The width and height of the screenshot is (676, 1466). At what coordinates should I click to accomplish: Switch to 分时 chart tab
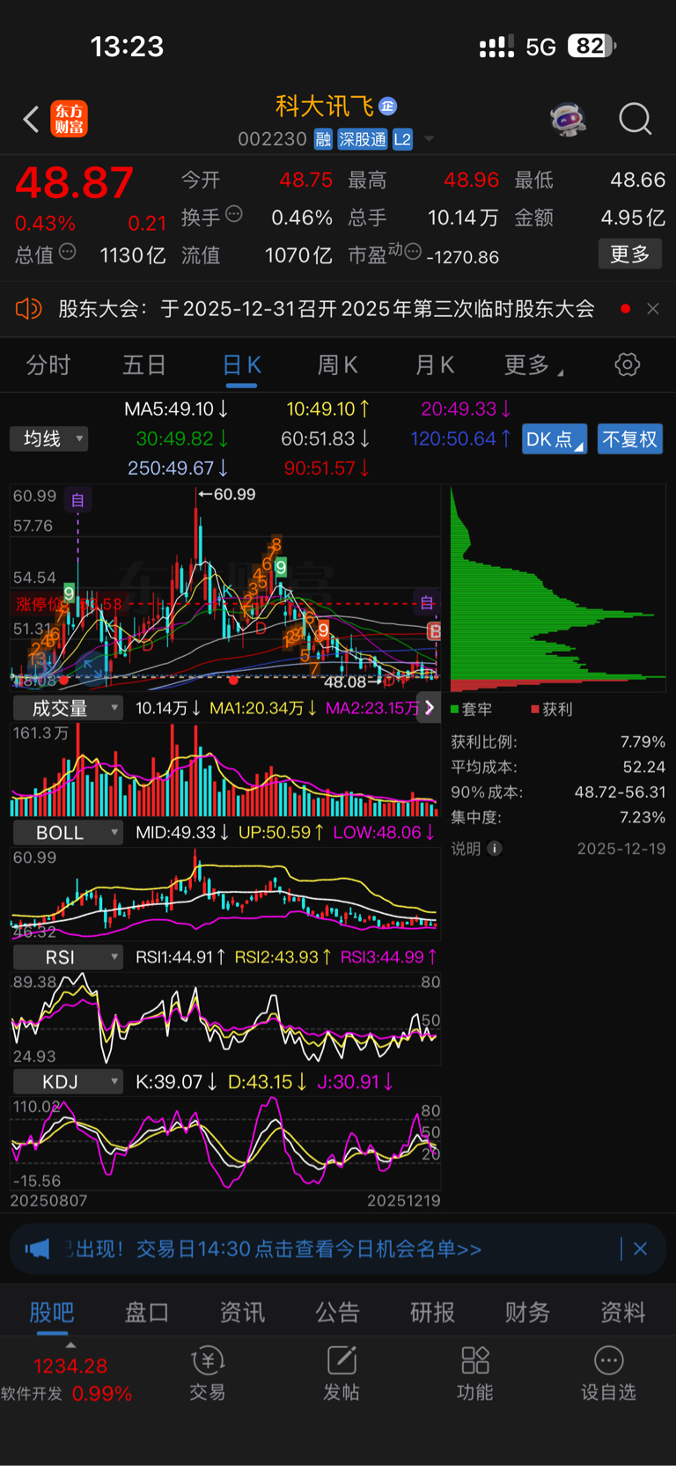click(48, 365)
